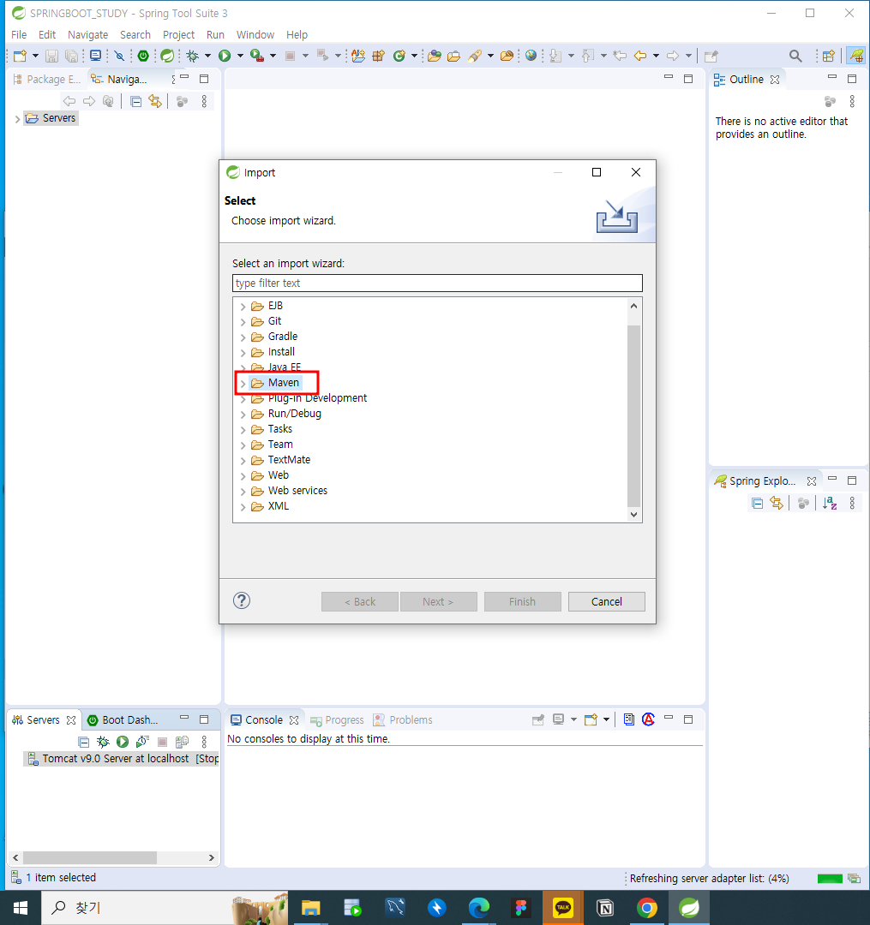Click Link with Editor in Spring Explorer panel
The width and height of the screenshot is (870, 925).
pyautogui.click(x=777, y=504)
